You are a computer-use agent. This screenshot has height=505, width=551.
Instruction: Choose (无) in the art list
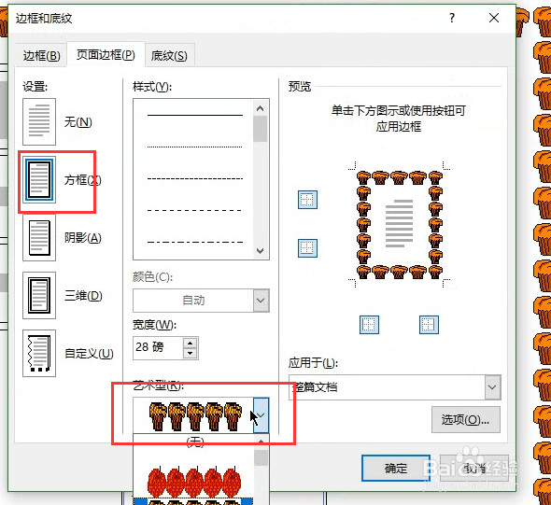[x=194, y=442]
